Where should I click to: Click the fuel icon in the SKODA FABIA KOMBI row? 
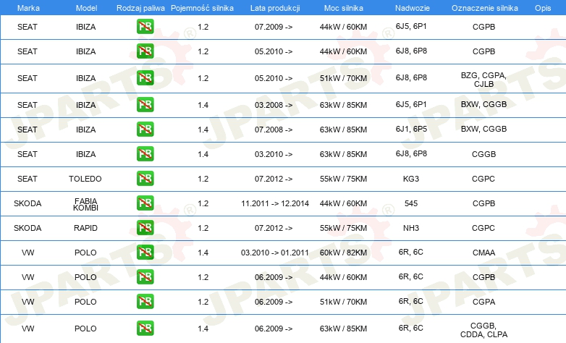(145, 203)
